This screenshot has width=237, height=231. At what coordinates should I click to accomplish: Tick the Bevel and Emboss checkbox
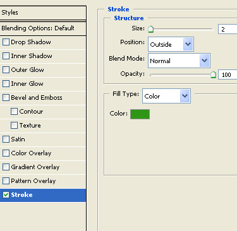6,98
